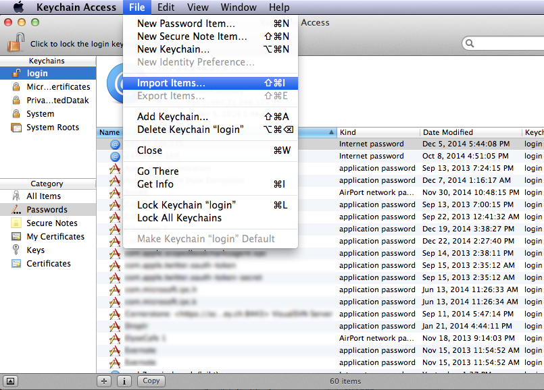
Task: Click the @ icon of the Oct 8, 2014 row
Action: pos(115,157)
